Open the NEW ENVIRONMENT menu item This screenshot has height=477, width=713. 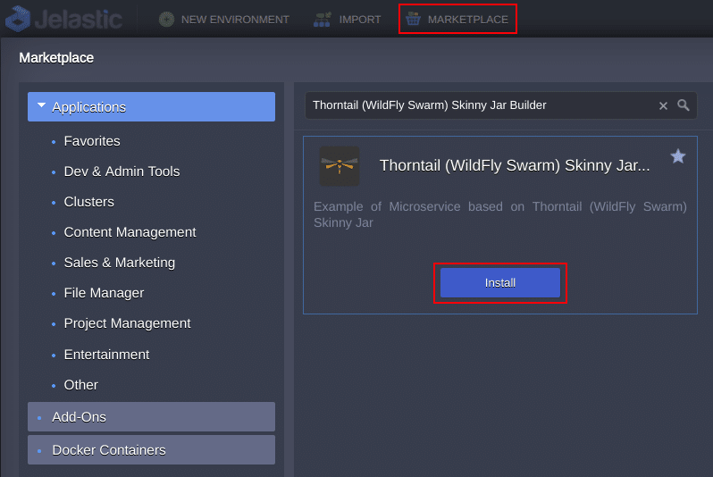235,20
